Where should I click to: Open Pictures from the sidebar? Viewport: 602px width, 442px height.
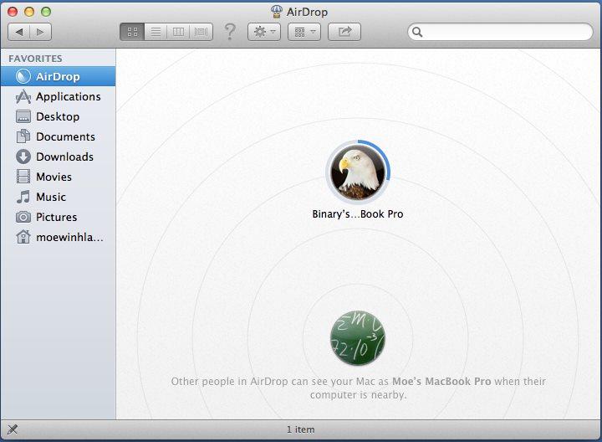[x=58, y=217]
